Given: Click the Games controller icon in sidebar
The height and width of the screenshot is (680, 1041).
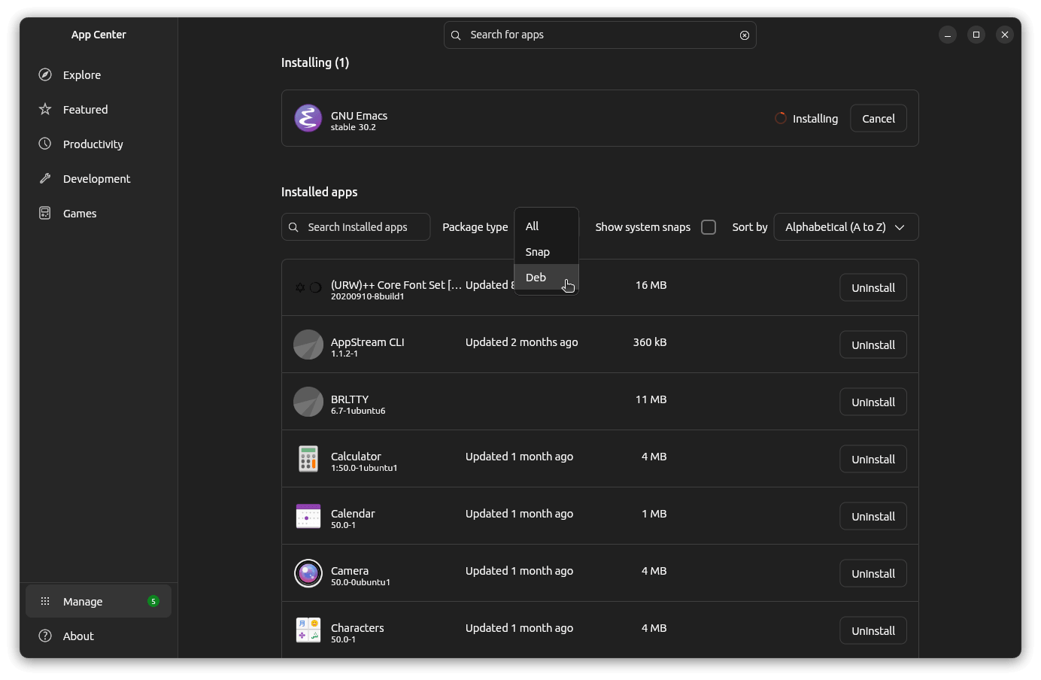Looking at the screenshot, I should click(x=45, y=213).
